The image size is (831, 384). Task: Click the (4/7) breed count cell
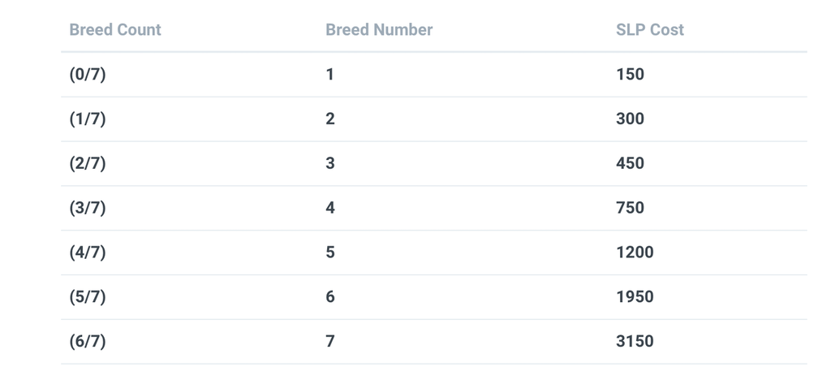click(88, 252)
